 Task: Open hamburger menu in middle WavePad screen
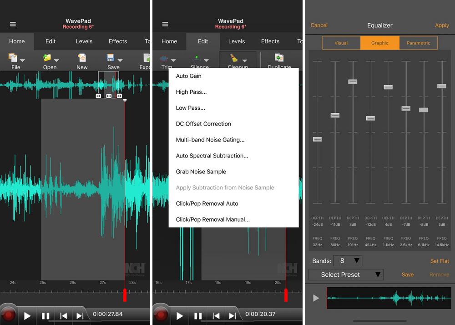(165, 24)
